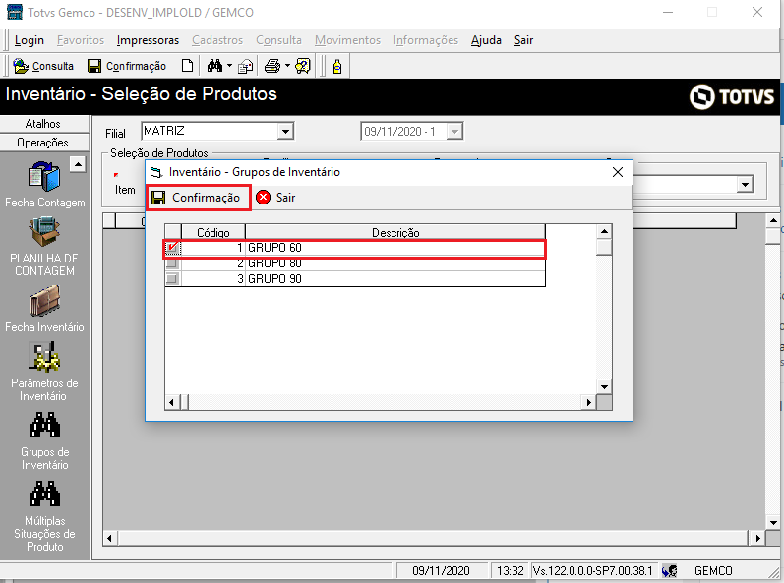The height and width of the screenshot is (583, 784).
Task: Click the TOTVS logo in header
Action: pos(732,96)
